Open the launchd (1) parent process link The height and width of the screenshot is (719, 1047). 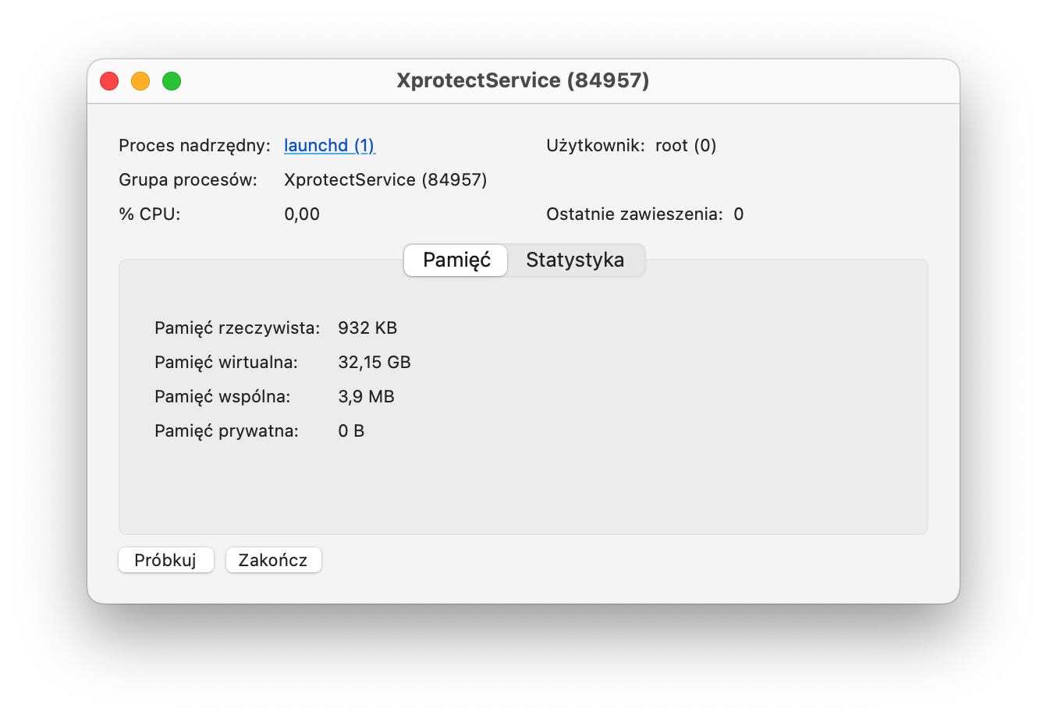tap(329, 146)
